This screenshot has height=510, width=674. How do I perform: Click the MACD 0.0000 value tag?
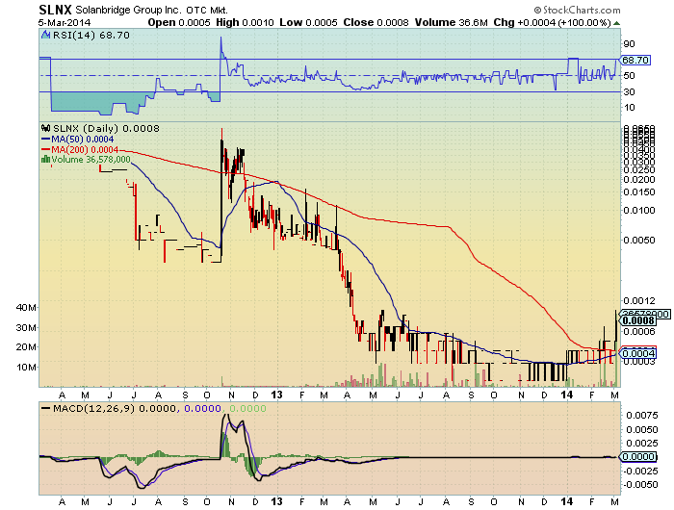click(x=638, y=456)
